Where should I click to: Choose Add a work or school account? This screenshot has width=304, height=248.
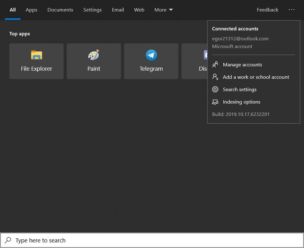254,77
